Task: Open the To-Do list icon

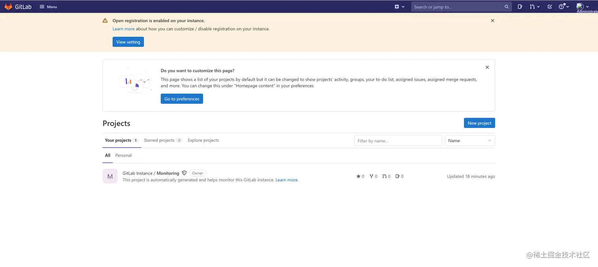Action: (x=550, y=7)
